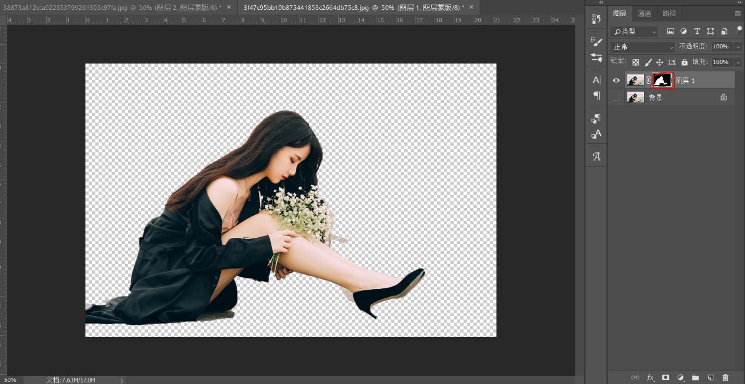Show the 背景 layer visibility
Viewport: 745px width, 384px height.
point(616,97)
